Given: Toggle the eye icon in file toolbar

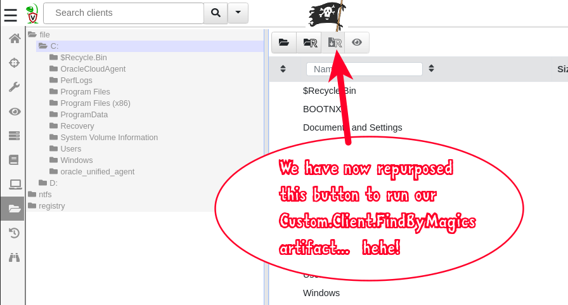Looking at the screenshot, I should point(357,42).
